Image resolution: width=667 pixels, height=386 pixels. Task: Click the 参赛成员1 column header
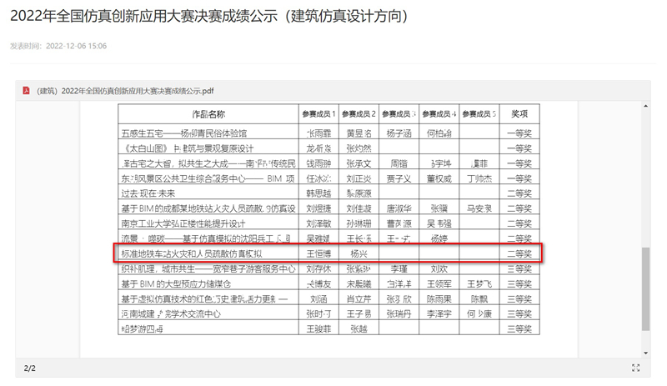(x=318, y=113)
